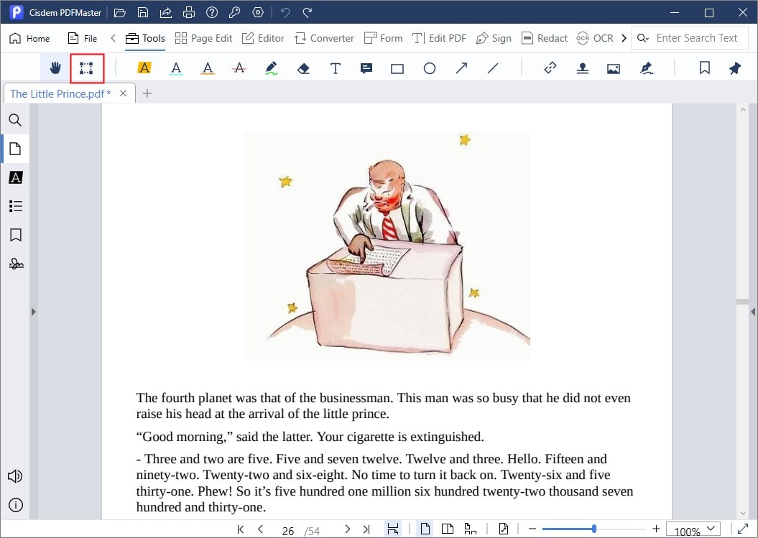The image size is (758, 538).
Task: Open the outline list panel in sidebar
Action: tap(16, 206)
